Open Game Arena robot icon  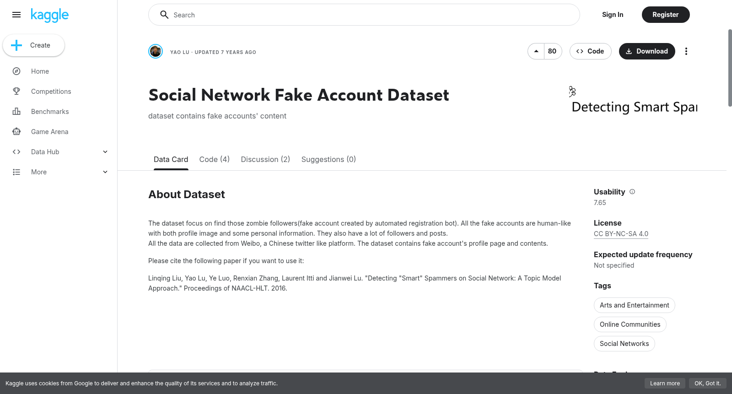[16, 132]
